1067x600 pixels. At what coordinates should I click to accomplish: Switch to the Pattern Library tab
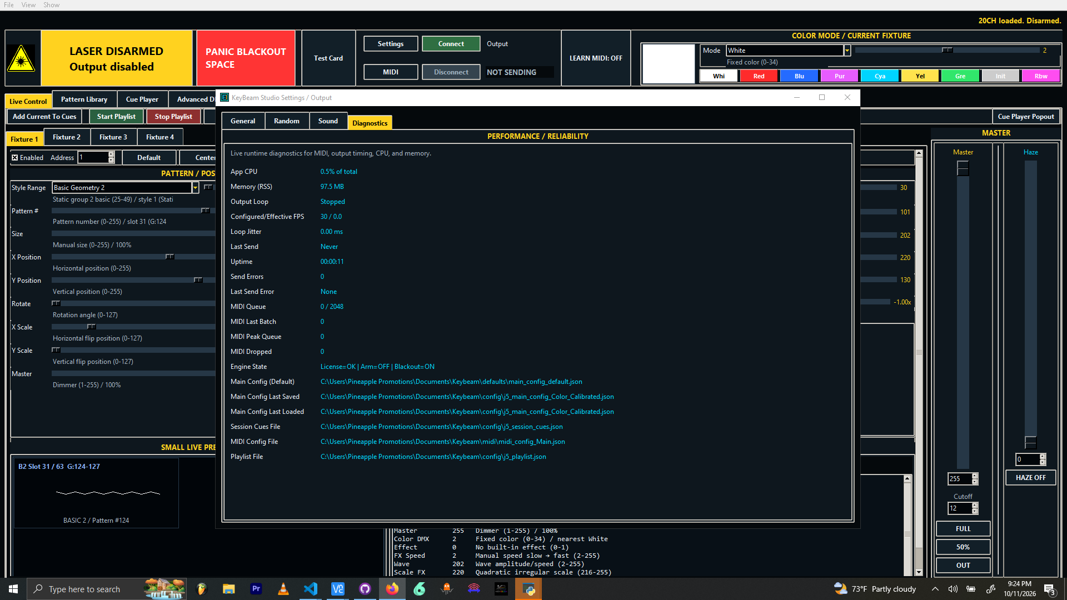point(84,99)
